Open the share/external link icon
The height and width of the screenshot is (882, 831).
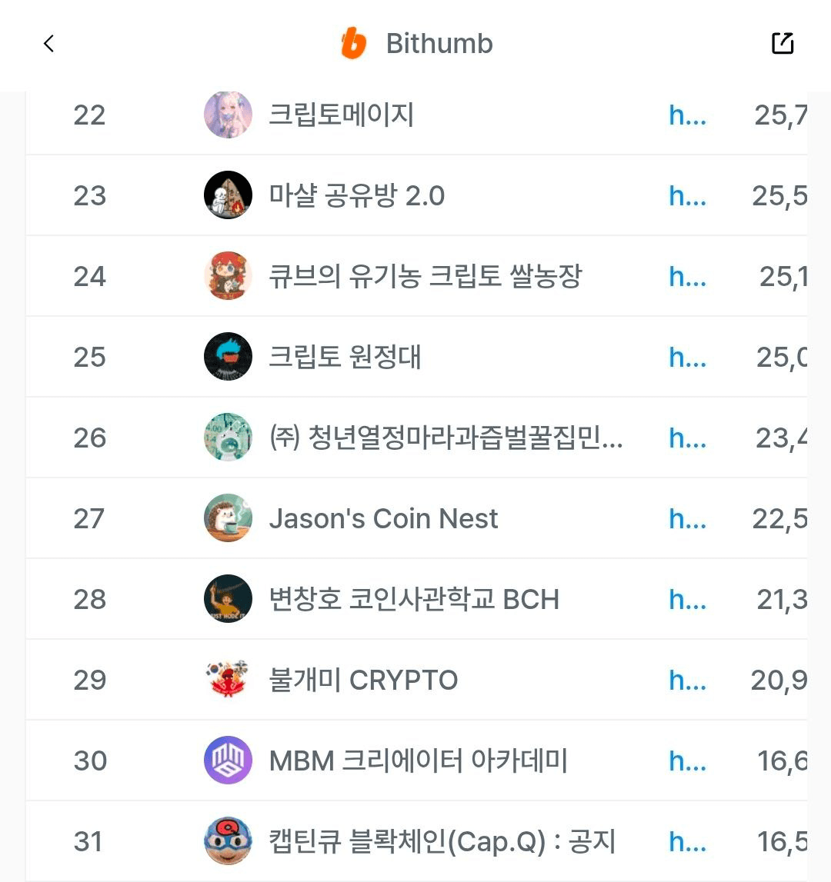click(x=782, y=44)
